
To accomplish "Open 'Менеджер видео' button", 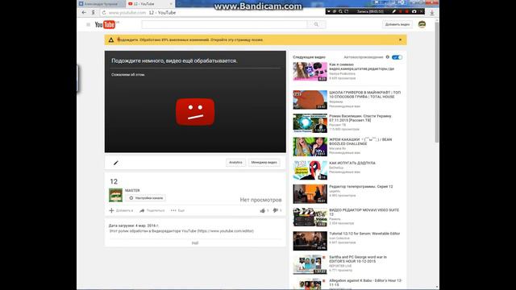I will click(264, 163).
